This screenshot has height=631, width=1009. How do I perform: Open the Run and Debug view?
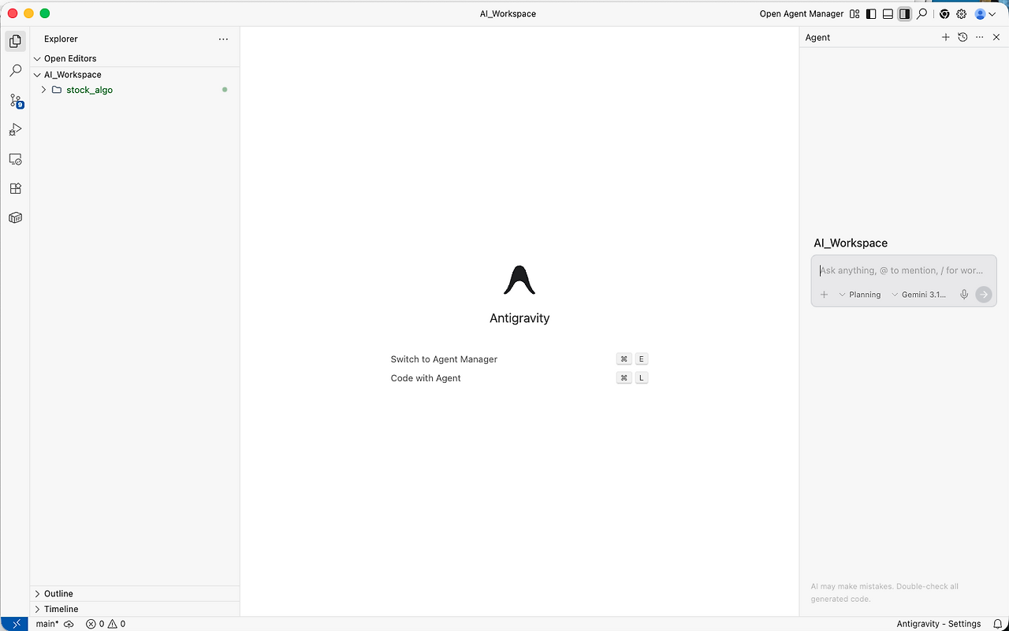(x=15, y=130)
